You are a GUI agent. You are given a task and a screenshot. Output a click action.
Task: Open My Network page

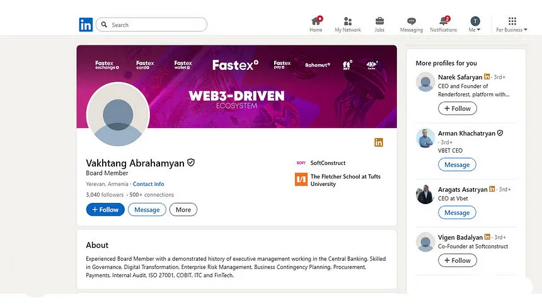click(x=348, y=24)
